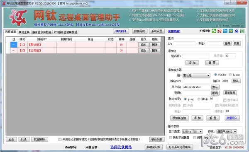Share to Tencent Weibo icon
This screenshot has width=249, height=152.
tap(225, 31)
